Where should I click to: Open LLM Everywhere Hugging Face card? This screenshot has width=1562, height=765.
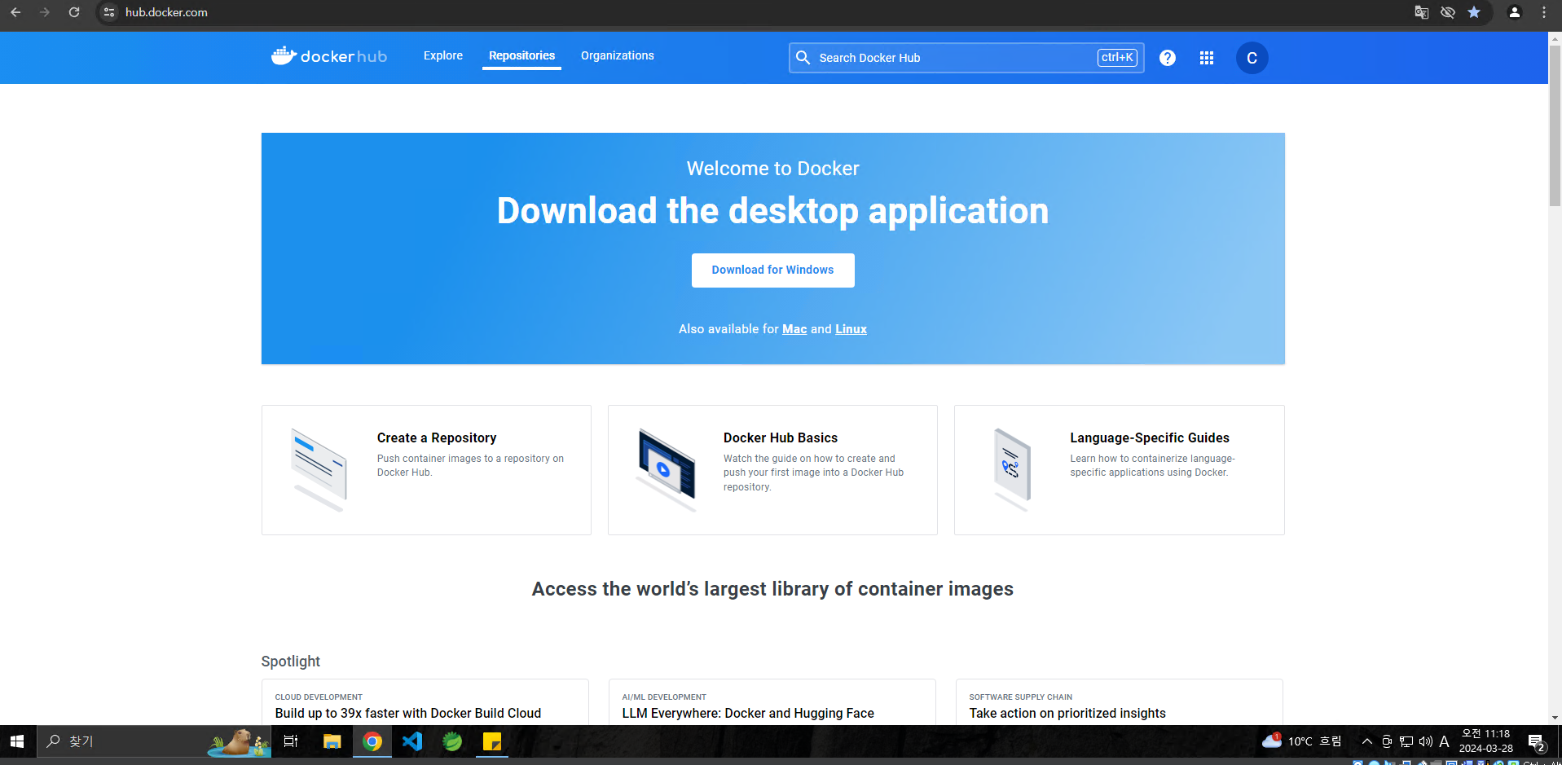[772, 702]
